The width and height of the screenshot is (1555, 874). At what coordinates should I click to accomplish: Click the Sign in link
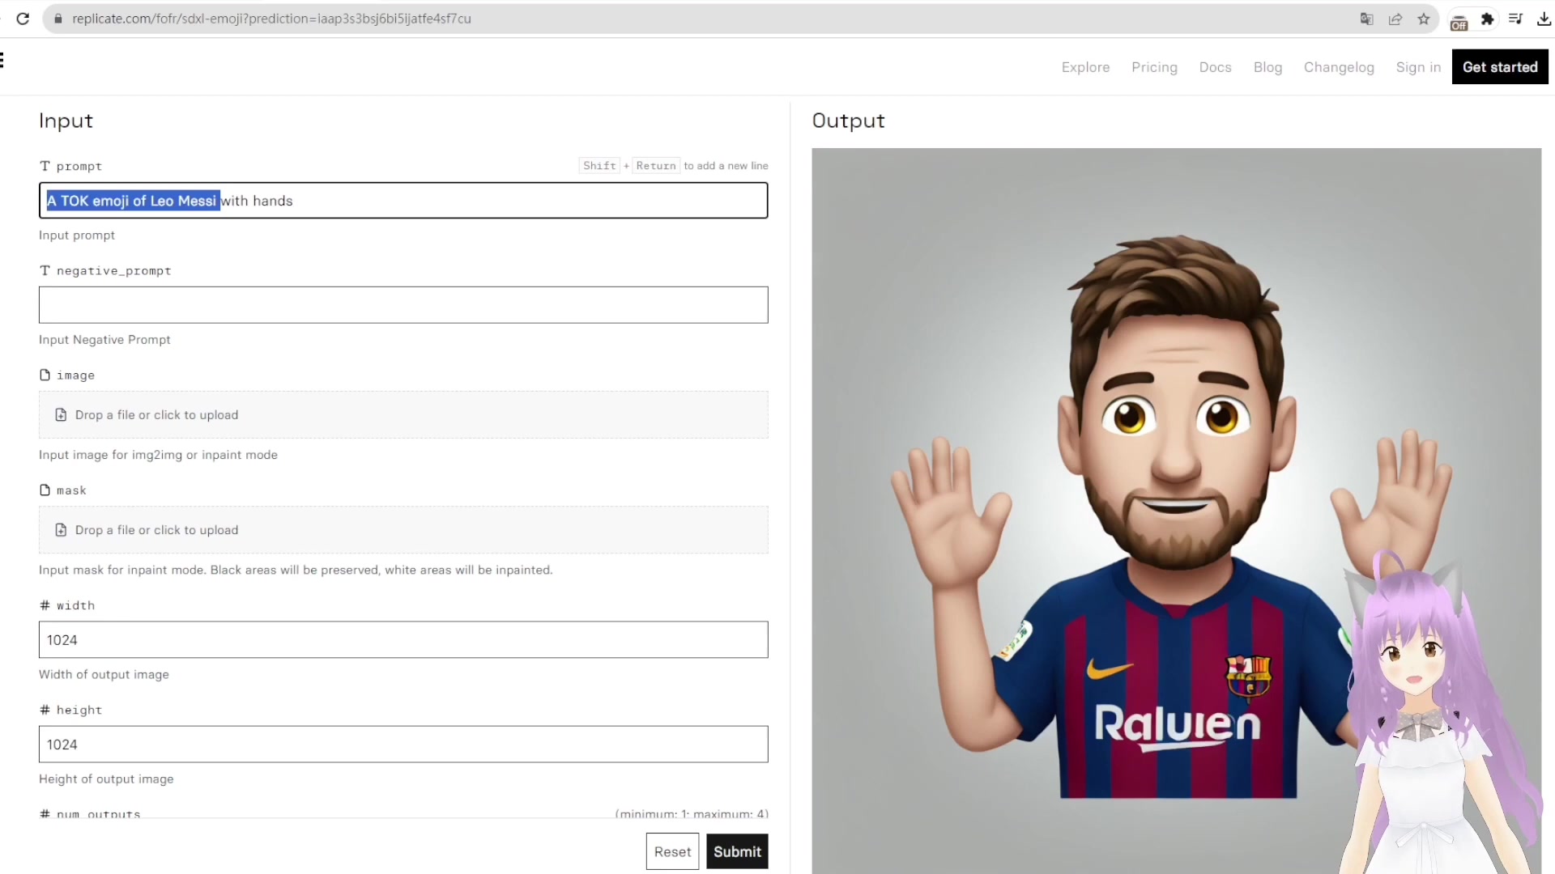point(1418,67)
